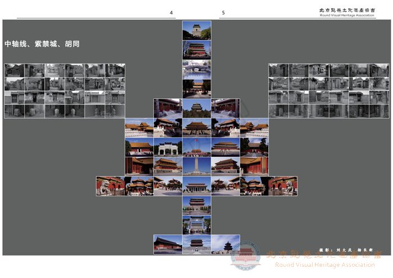Select top-right photo in right hutong grid
Viewport: 393px width, 278px height.
click(x=378, y=70)
